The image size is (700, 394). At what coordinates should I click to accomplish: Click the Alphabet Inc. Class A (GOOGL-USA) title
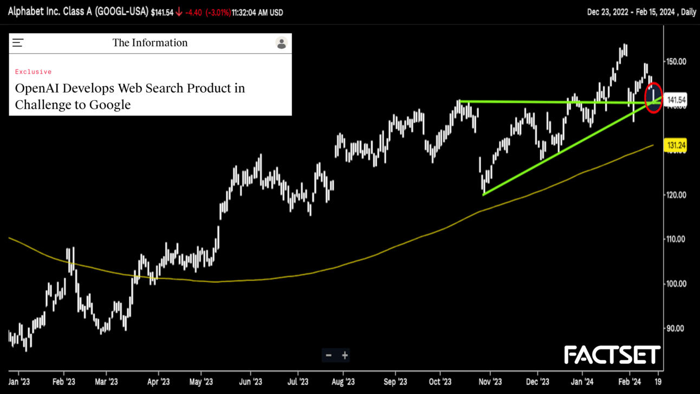point(78,11)
